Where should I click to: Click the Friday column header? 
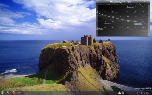point(131,4)
